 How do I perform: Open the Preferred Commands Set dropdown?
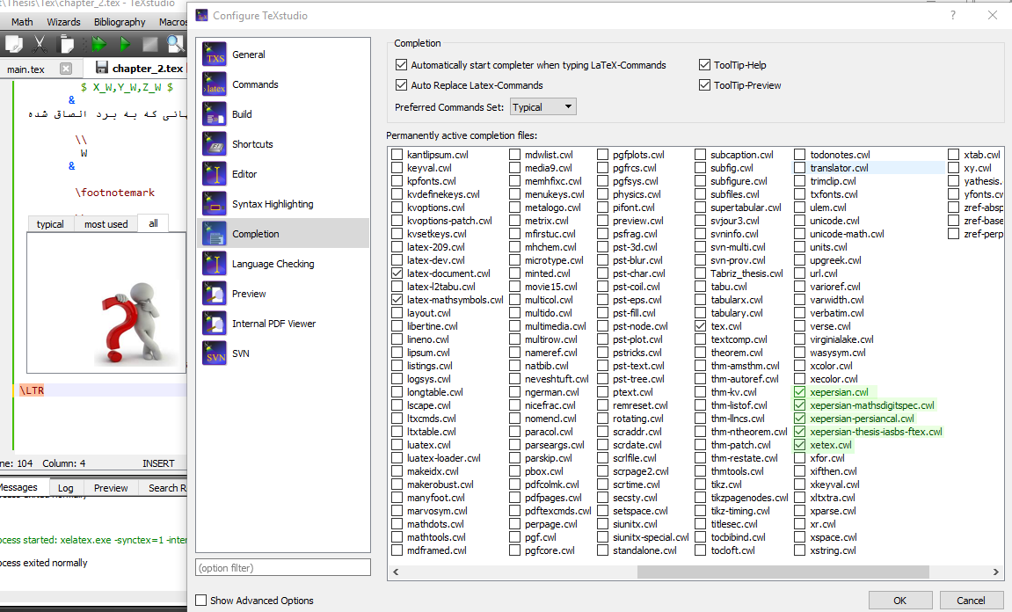coord(542,107)
